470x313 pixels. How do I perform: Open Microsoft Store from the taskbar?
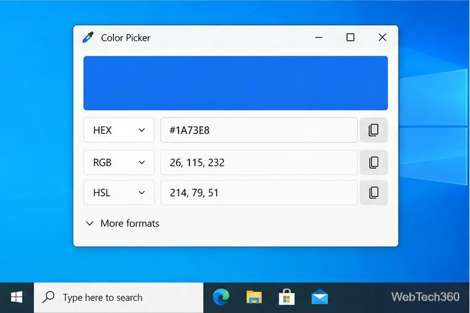287,297
